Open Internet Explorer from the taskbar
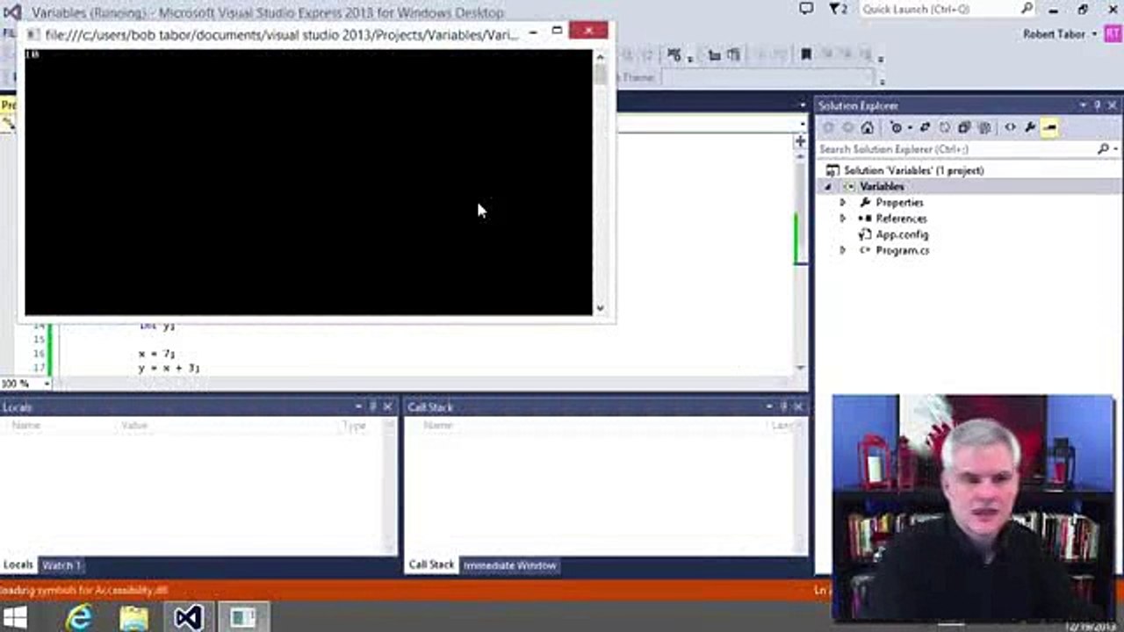Image resolution: width=1124 pixels, height=632 pixels. click(x=79, y=618)
